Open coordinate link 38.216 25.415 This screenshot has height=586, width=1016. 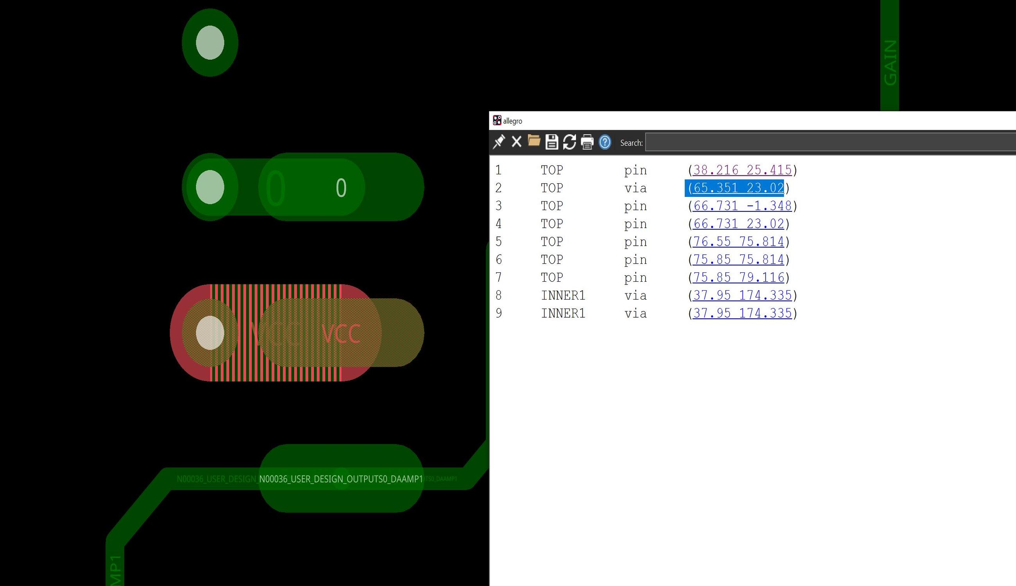click(x=742, y=170)
